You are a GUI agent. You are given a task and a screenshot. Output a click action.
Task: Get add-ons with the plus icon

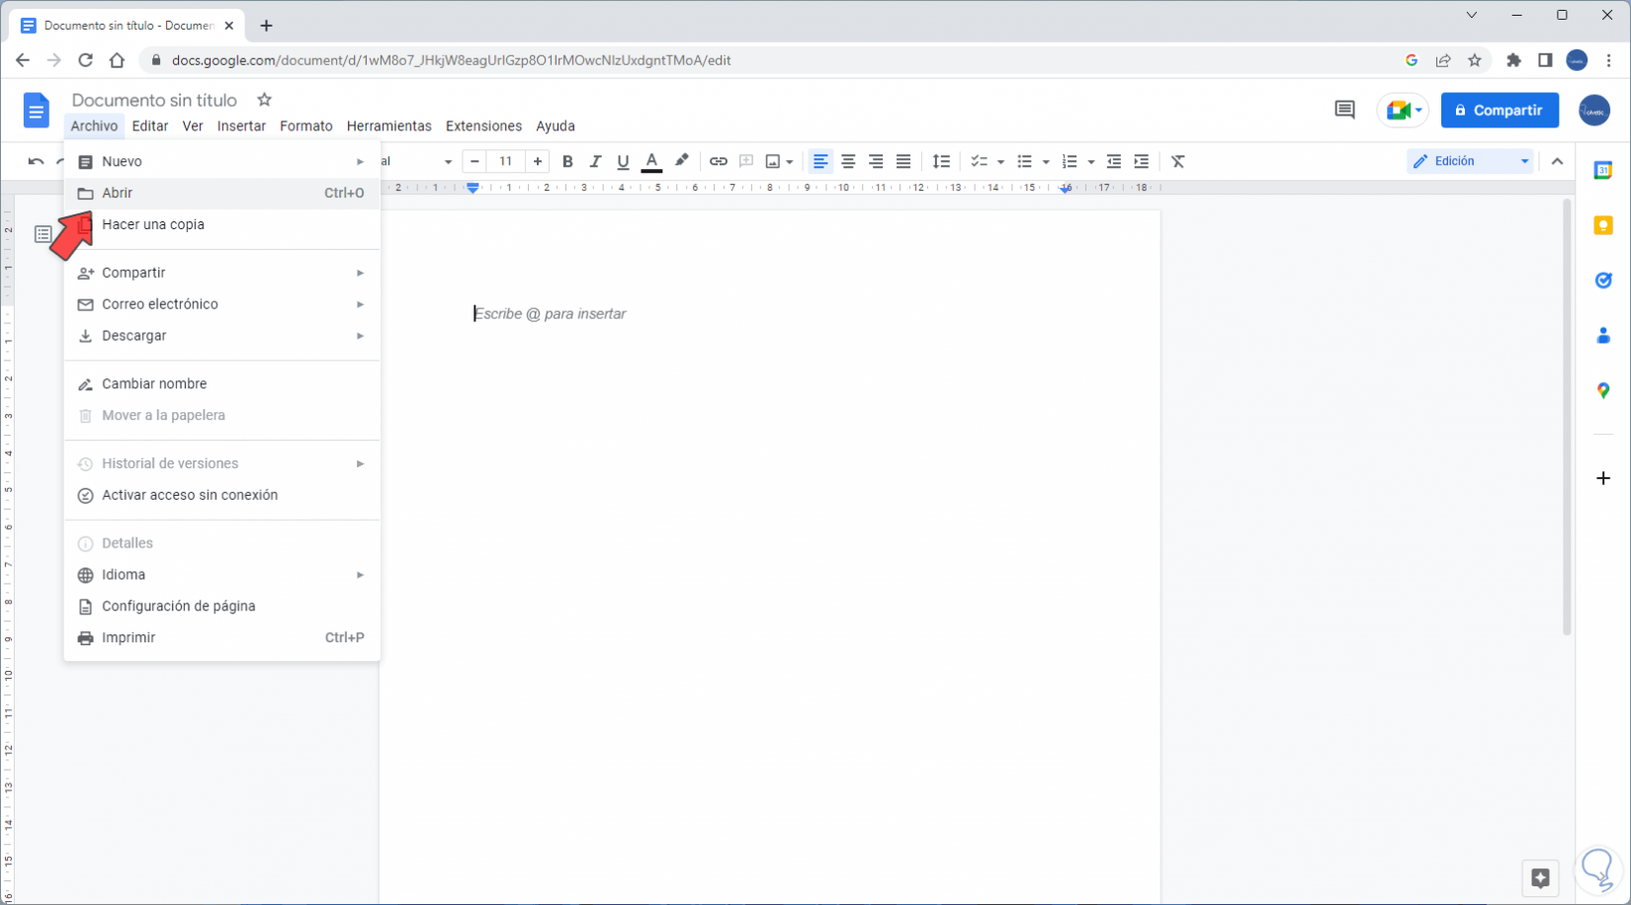point(1603,478)
